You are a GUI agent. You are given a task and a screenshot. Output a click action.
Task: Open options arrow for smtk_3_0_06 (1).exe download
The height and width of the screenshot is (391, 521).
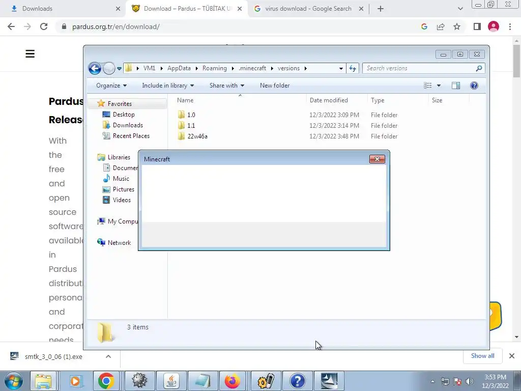[x=108, y=356]
